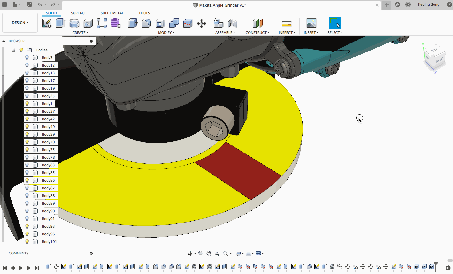Hide Body1 using its light bulb
Screen dimensions: 453x274
27,104
